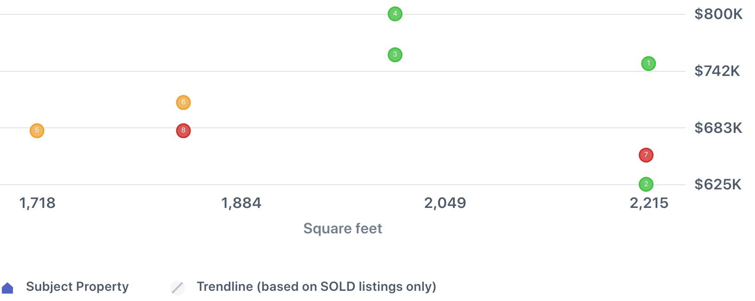Select green marker number 3
The height and width of the screenshot is (301, 755).
[395, 55]
